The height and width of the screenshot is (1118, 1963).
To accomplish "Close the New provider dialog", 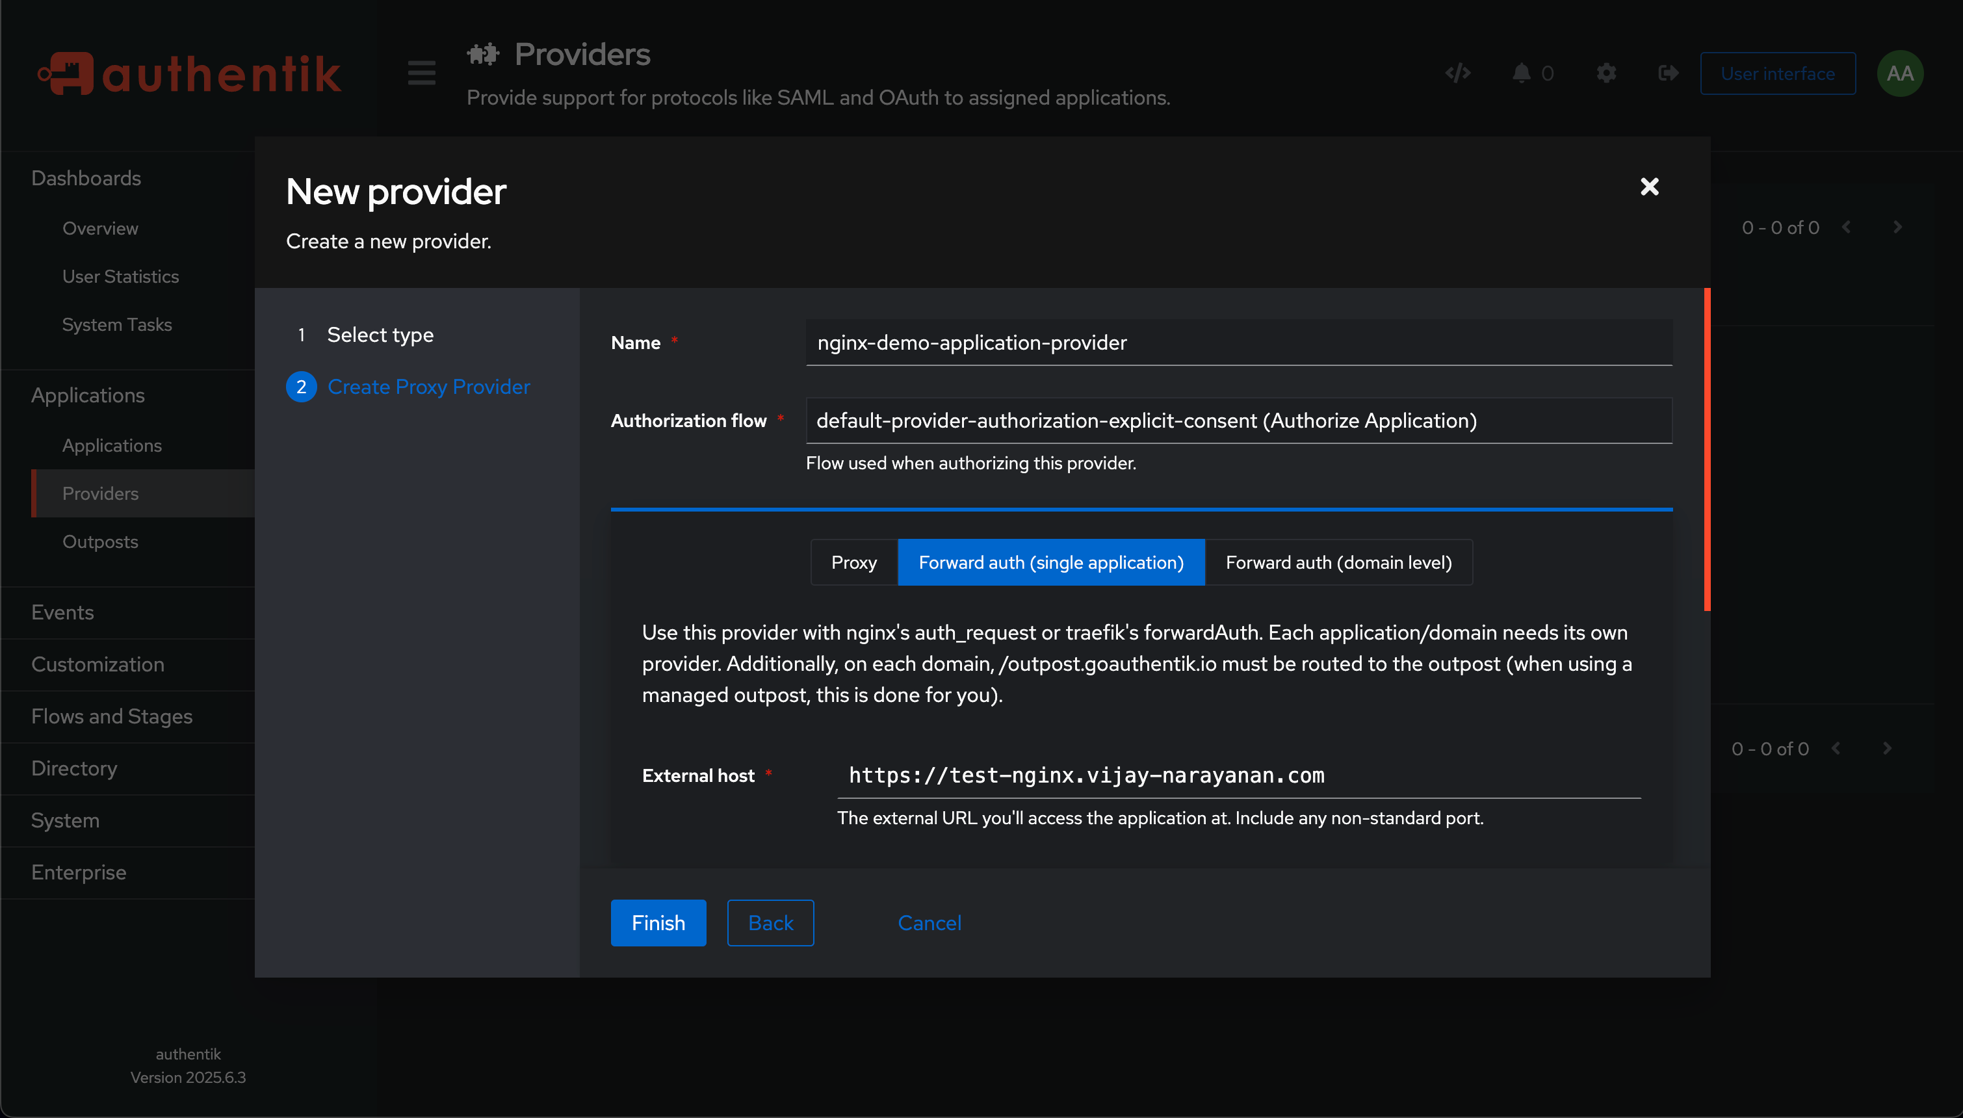I will (1649, 187).
